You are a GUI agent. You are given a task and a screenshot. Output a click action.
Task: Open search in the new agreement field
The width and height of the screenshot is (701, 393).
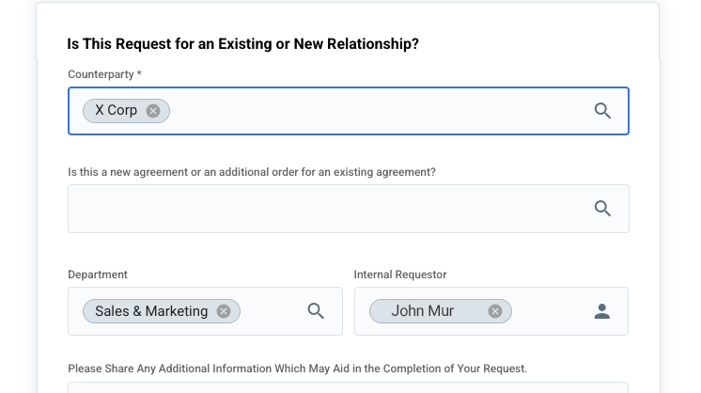coord(602,209)
